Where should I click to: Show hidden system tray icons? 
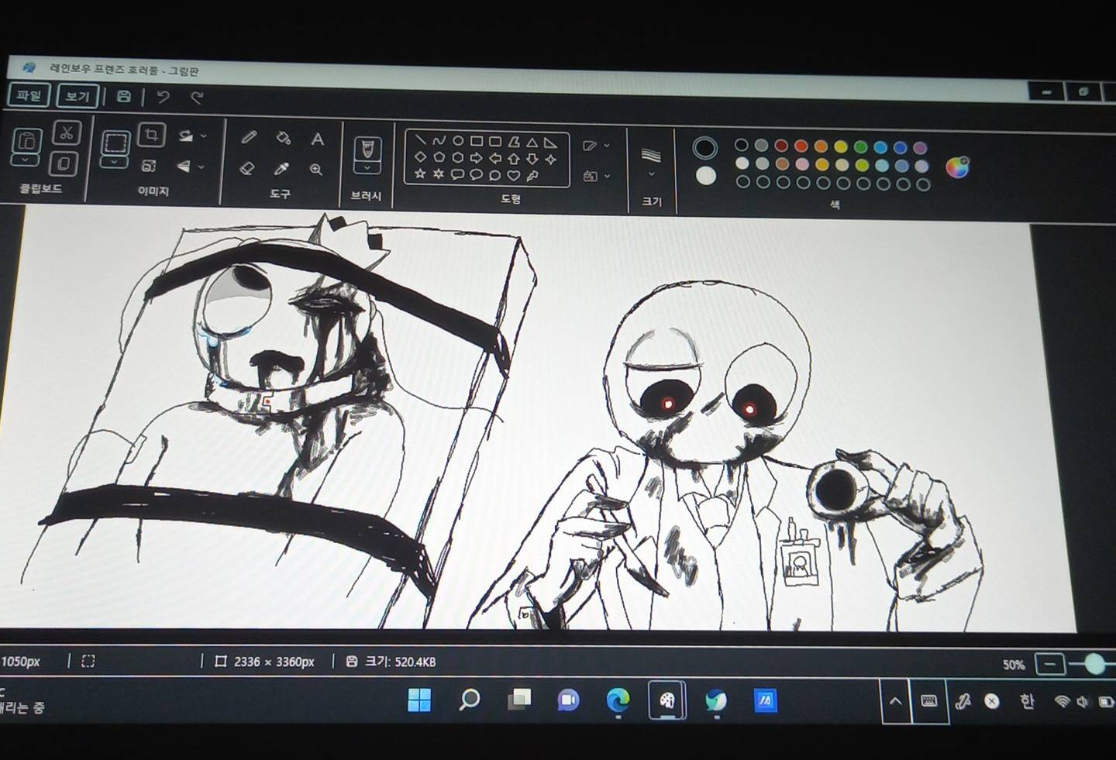click(895, 701)
